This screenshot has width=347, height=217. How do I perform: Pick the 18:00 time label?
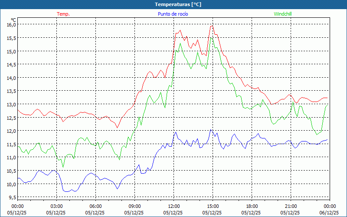pyautogui.click(x=252, y=206)
